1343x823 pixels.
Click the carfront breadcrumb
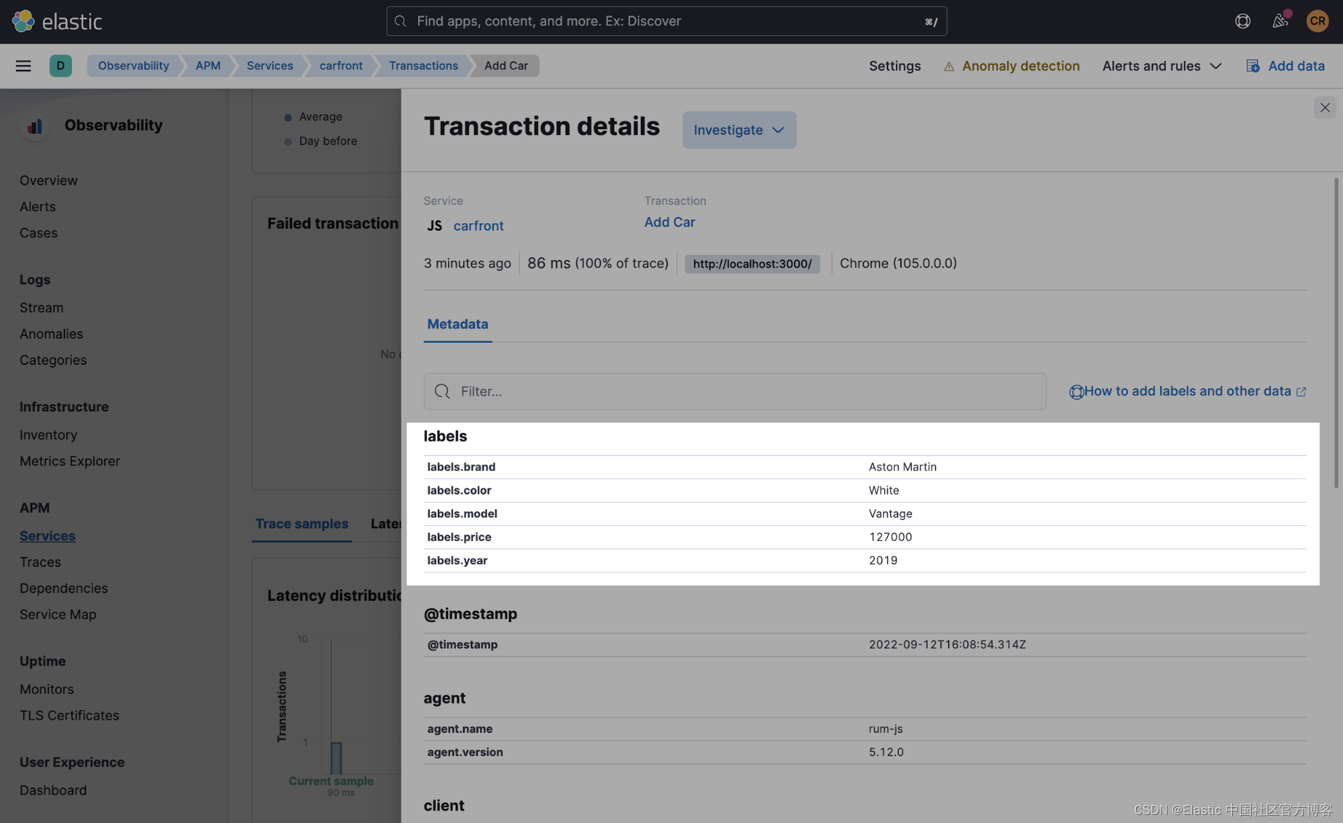tap(341, 66)
